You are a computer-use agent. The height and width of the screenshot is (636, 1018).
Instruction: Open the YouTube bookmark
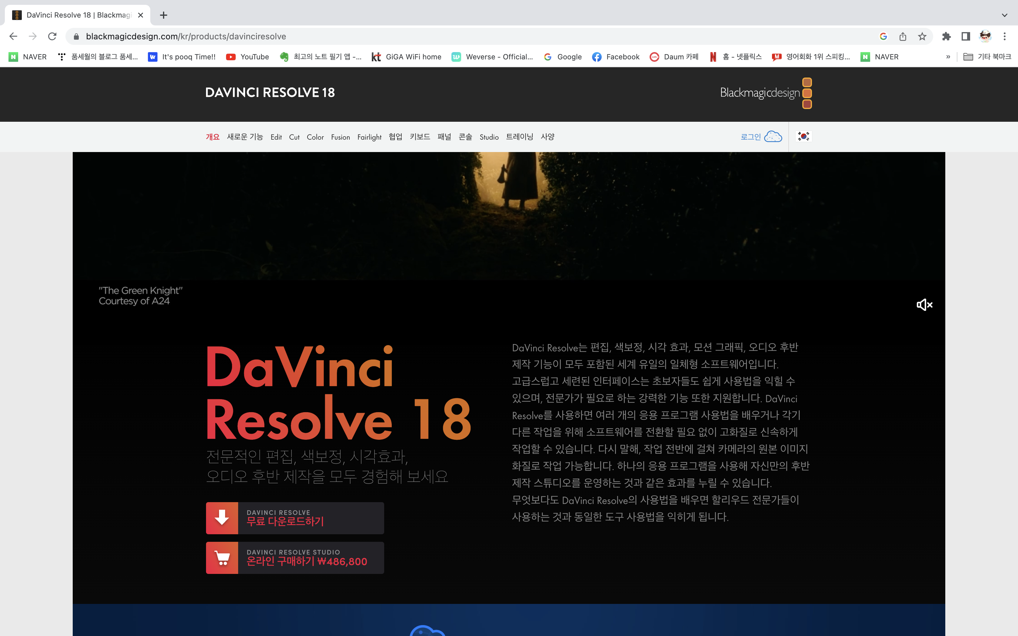click(x=247, y=57)
